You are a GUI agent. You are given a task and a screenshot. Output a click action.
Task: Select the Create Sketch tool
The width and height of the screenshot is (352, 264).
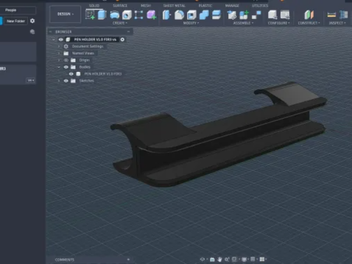pyautogui.click(x=90, y=15)
